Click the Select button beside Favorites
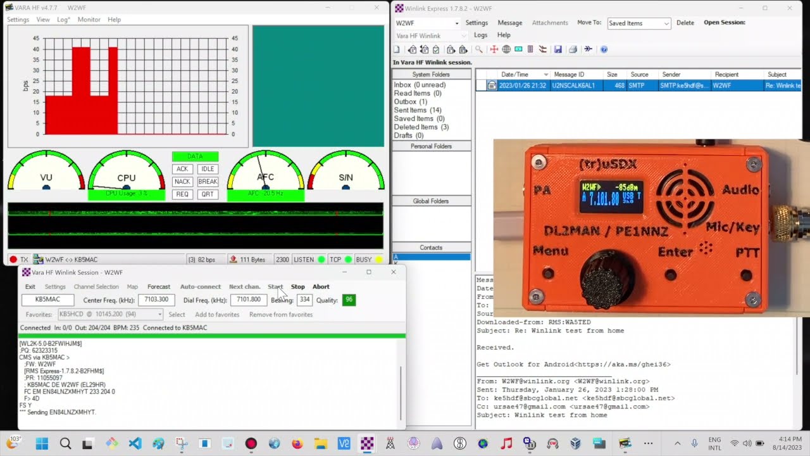Screen dimensions: 810x456 pos(177,315)
